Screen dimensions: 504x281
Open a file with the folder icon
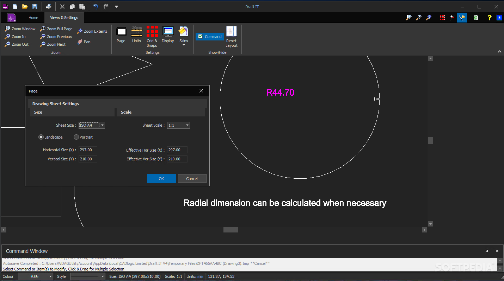25,7
